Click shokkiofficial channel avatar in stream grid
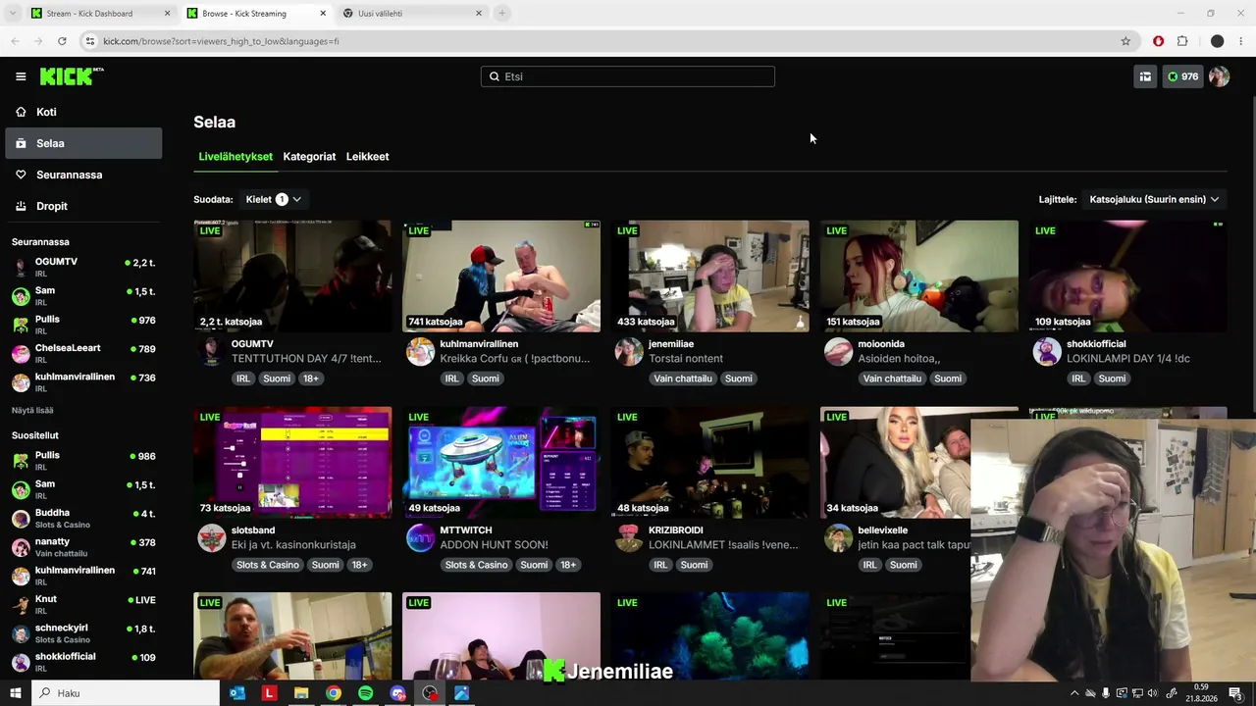This screenshot has height=706, width=1256. click(1047, 351)
